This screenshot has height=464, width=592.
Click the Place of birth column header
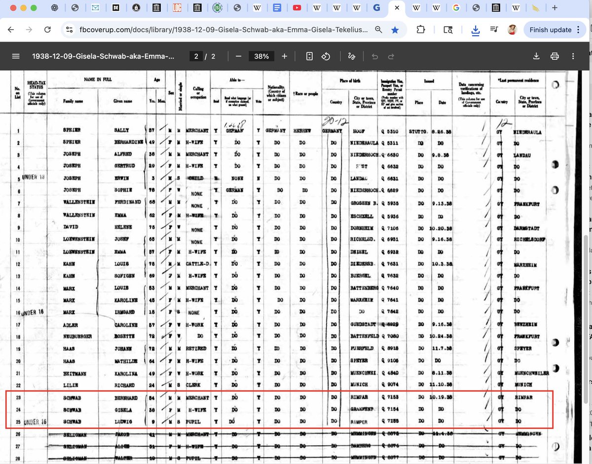pyautogui.click(x=350, y=80)
